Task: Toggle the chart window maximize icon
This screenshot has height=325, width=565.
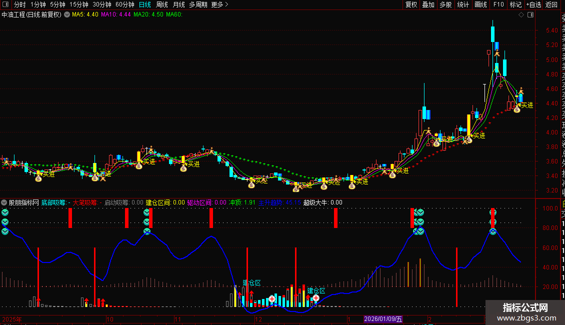Action: 530,15
